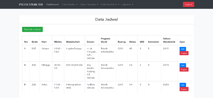Edit the Logika Fuzzy schedule row
Screen dimensions: 213x98
(x=183, y=49)
